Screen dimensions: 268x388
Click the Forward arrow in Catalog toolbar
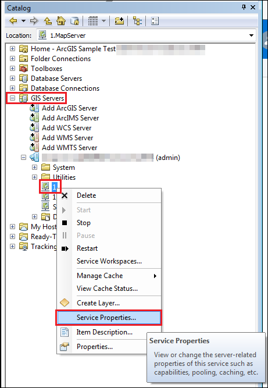coord(34,21)
